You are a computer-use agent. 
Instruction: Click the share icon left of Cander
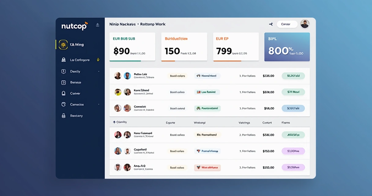click(x=271, y=24)
